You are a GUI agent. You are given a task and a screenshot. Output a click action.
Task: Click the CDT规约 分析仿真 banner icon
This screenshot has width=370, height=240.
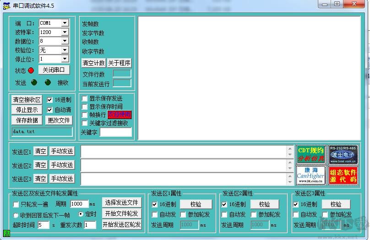(x=310, y=155)
